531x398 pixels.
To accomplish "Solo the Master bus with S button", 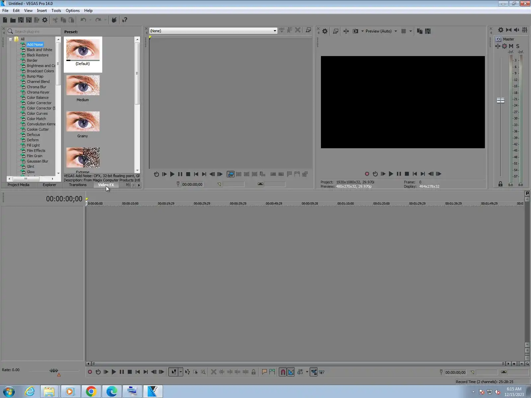I will [x=518, y=46].
